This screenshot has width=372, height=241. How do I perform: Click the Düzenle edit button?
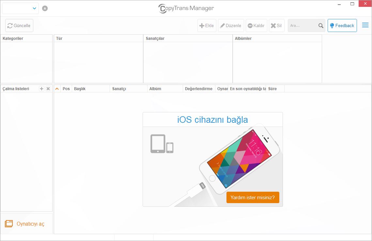[231, 25]
